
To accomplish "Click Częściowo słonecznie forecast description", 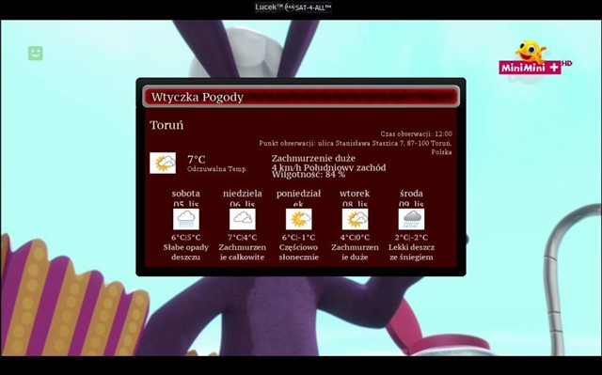I will tap(299, 252).
